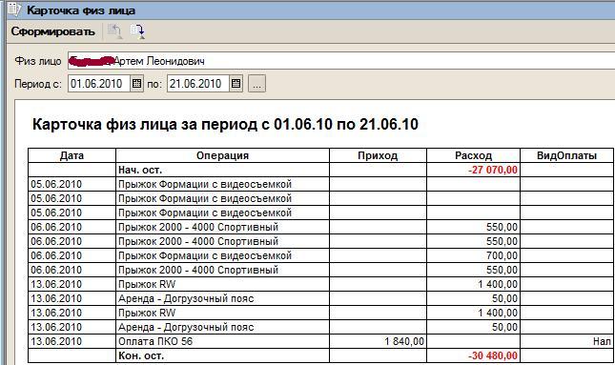Select the income value 1 840,00
Screen dimensions: 615x365
click(404, 341)
